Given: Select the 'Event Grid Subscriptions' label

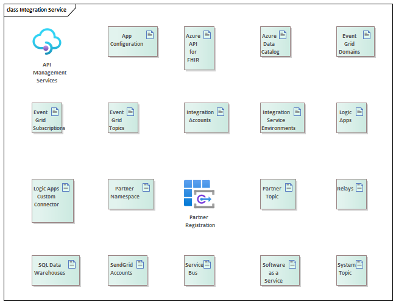Looking at the screenshot, I should pos(49,120).
